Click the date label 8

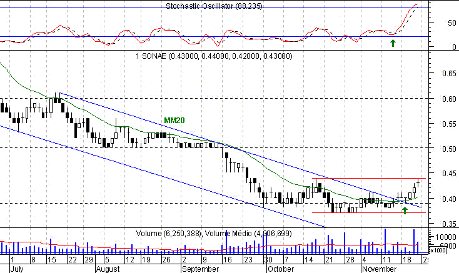[33, 260]
